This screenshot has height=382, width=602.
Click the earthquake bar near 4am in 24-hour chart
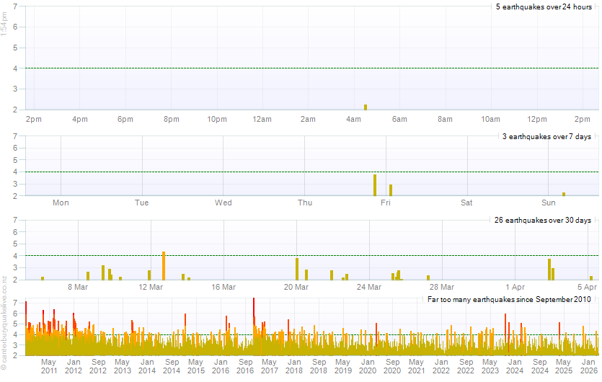pos(366,107)
